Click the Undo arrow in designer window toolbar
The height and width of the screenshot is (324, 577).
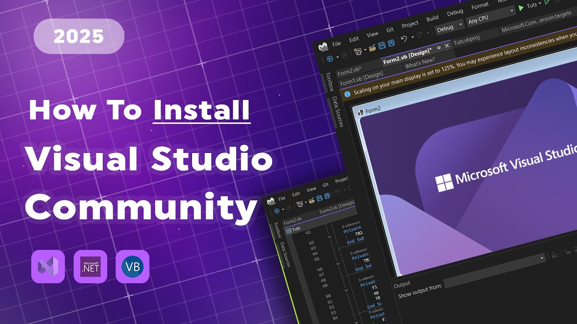coord(404,39)
